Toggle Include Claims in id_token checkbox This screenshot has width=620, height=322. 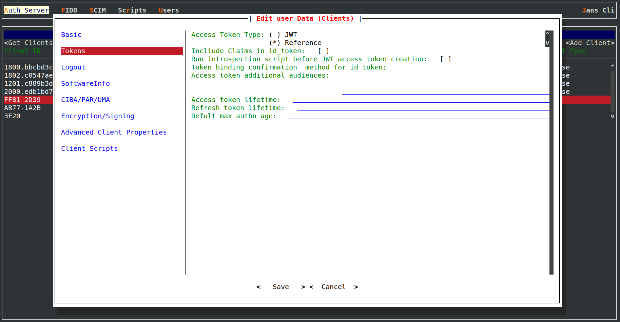click(x=324, y=51)
